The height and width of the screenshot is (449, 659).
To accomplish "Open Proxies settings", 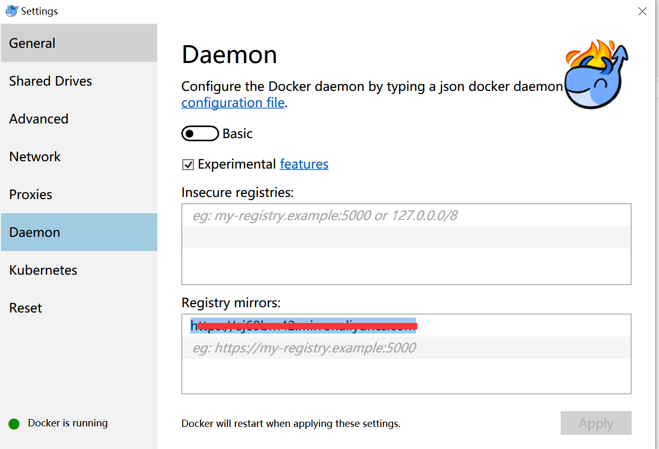I will pos(79,194).
